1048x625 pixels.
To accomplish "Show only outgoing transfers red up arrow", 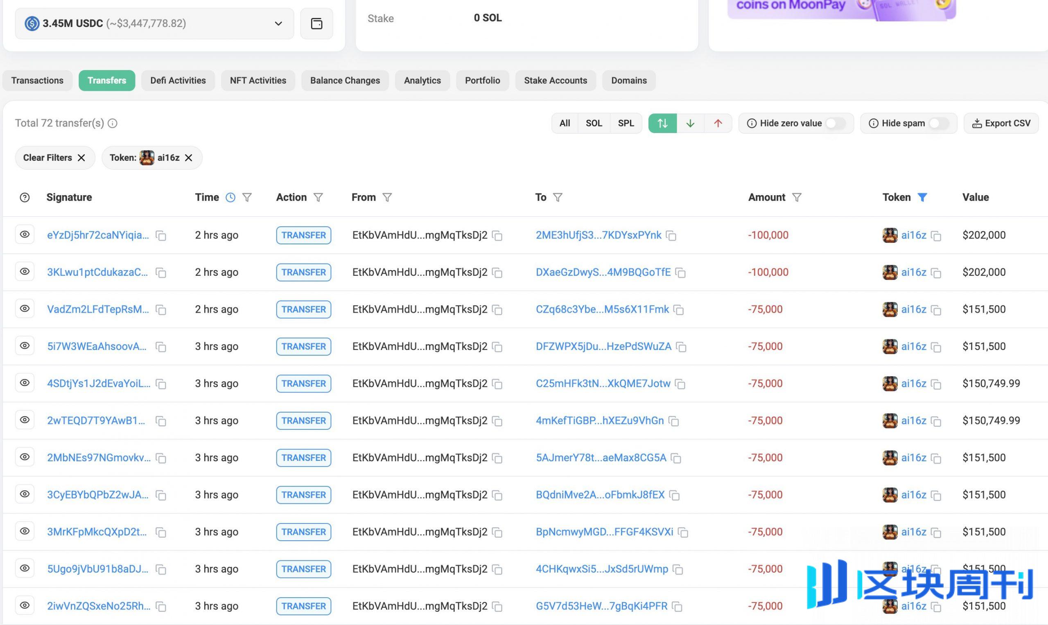I will (718, 123).
